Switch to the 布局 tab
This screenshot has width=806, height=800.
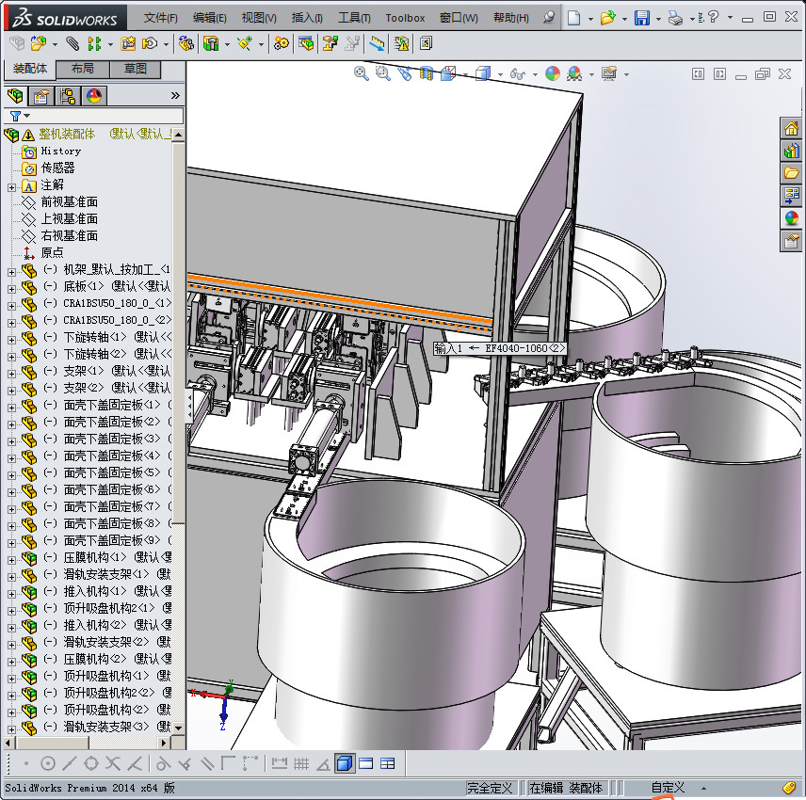(82, 70)
